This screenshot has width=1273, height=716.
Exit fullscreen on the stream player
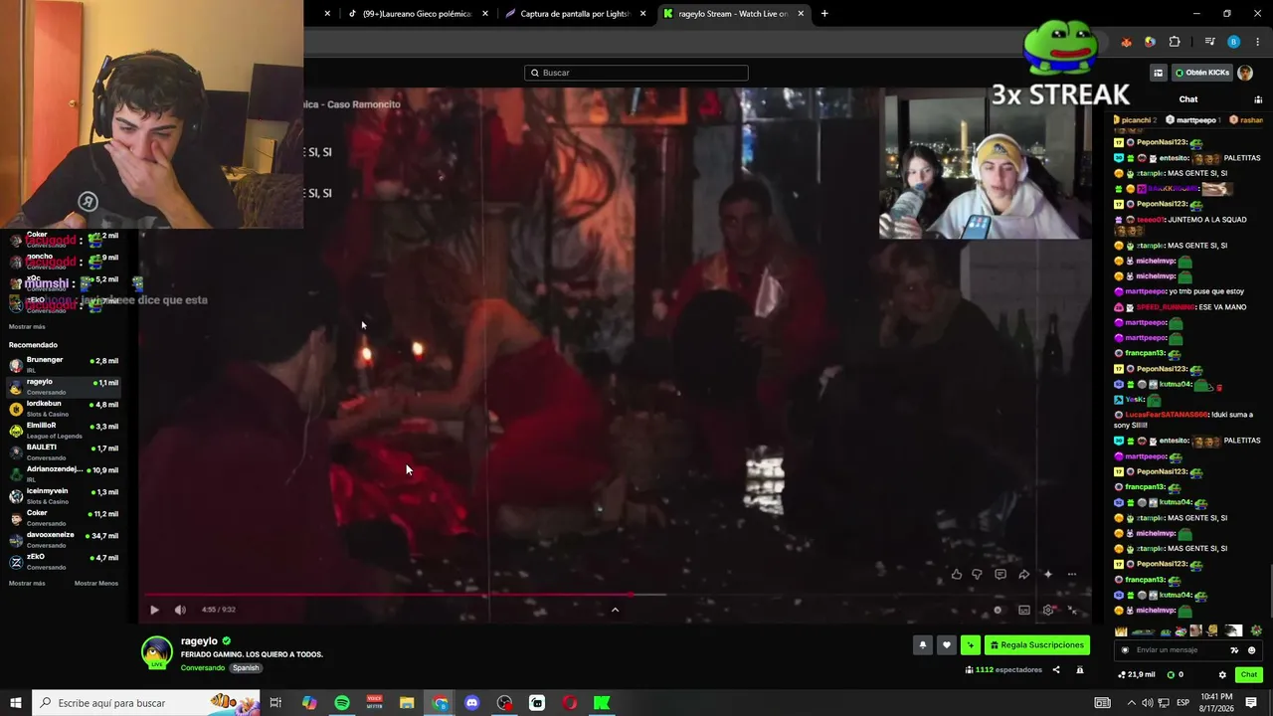pos(1072,610)
